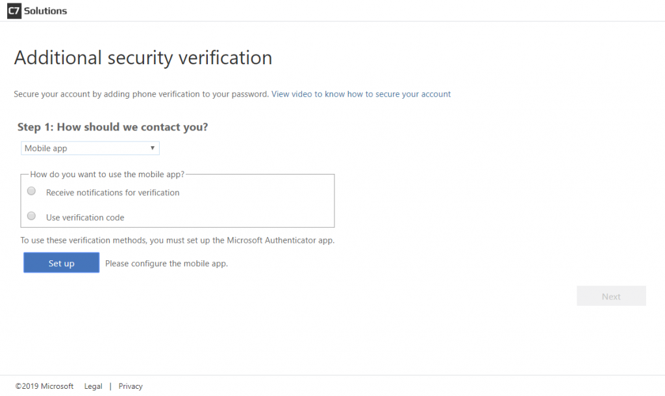
Task: Click the Additional security verification heading
Action: pyautogui.click(x=144, y=58)
